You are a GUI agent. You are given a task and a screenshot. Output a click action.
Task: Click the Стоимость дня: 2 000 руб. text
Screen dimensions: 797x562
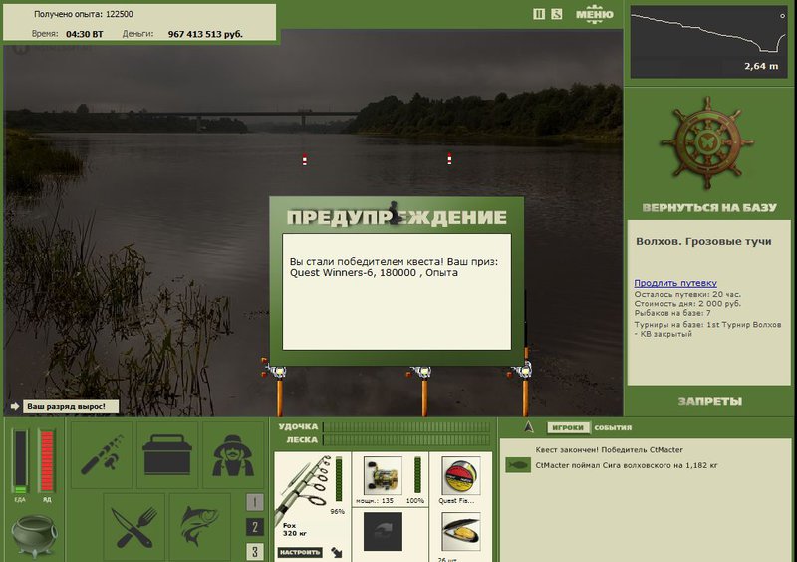click(x=687, y=304)
